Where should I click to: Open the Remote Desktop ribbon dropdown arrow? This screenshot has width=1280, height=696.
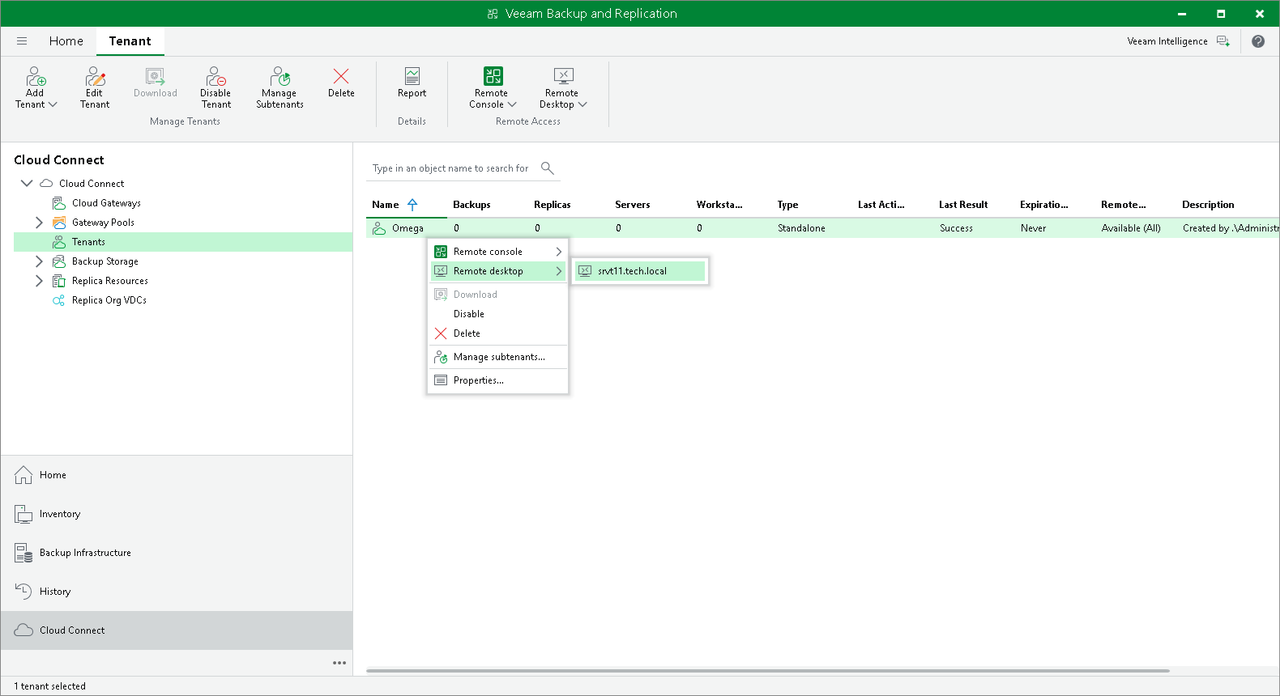pos(582,104)
